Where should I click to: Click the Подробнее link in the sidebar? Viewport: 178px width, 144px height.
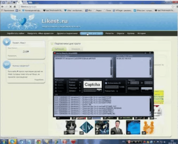pyautogui.click(x=39, y=80)
